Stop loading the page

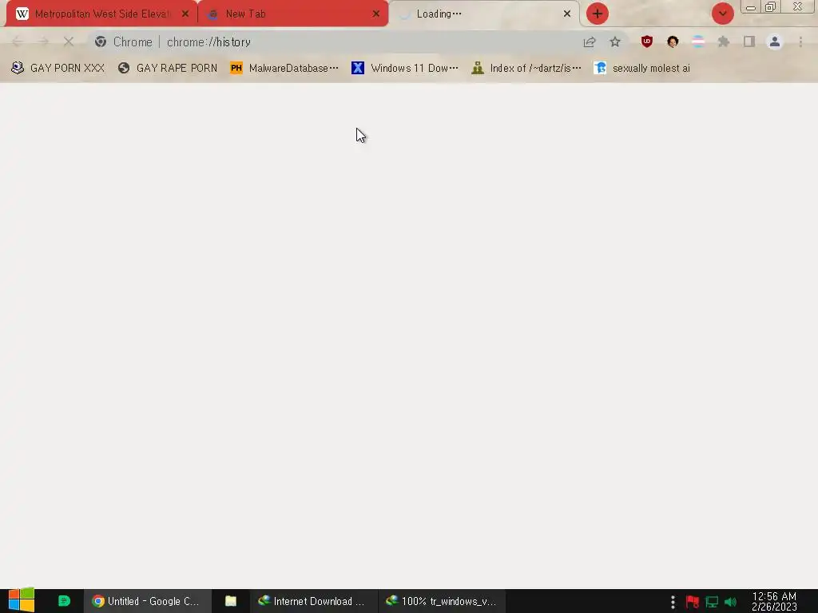coord(69,42)
